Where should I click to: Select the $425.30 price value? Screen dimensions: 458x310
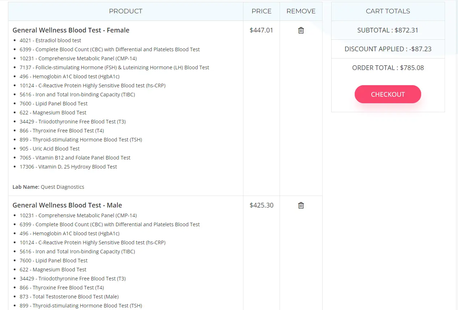[262, 205]
